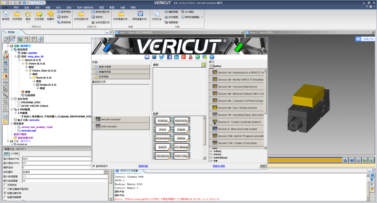This screenshot has height=203, width=377.
Task: Open the Facebook link icon
Action: 168,57
